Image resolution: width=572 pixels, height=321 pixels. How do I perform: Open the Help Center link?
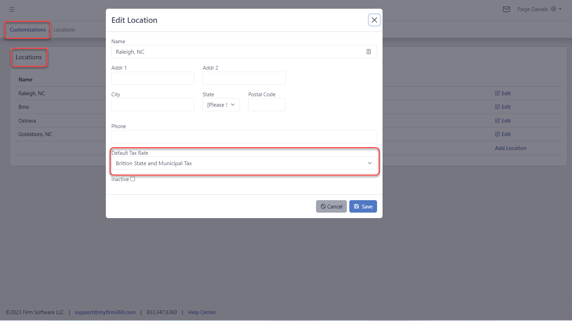[x=202, y=312]
